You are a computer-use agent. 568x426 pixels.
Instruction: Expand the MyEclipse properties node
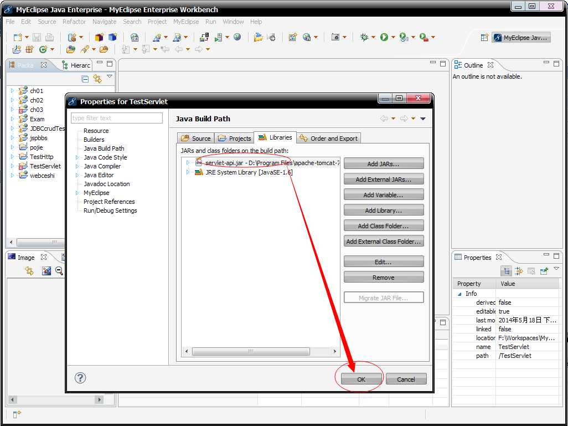[x=77, y=193]
